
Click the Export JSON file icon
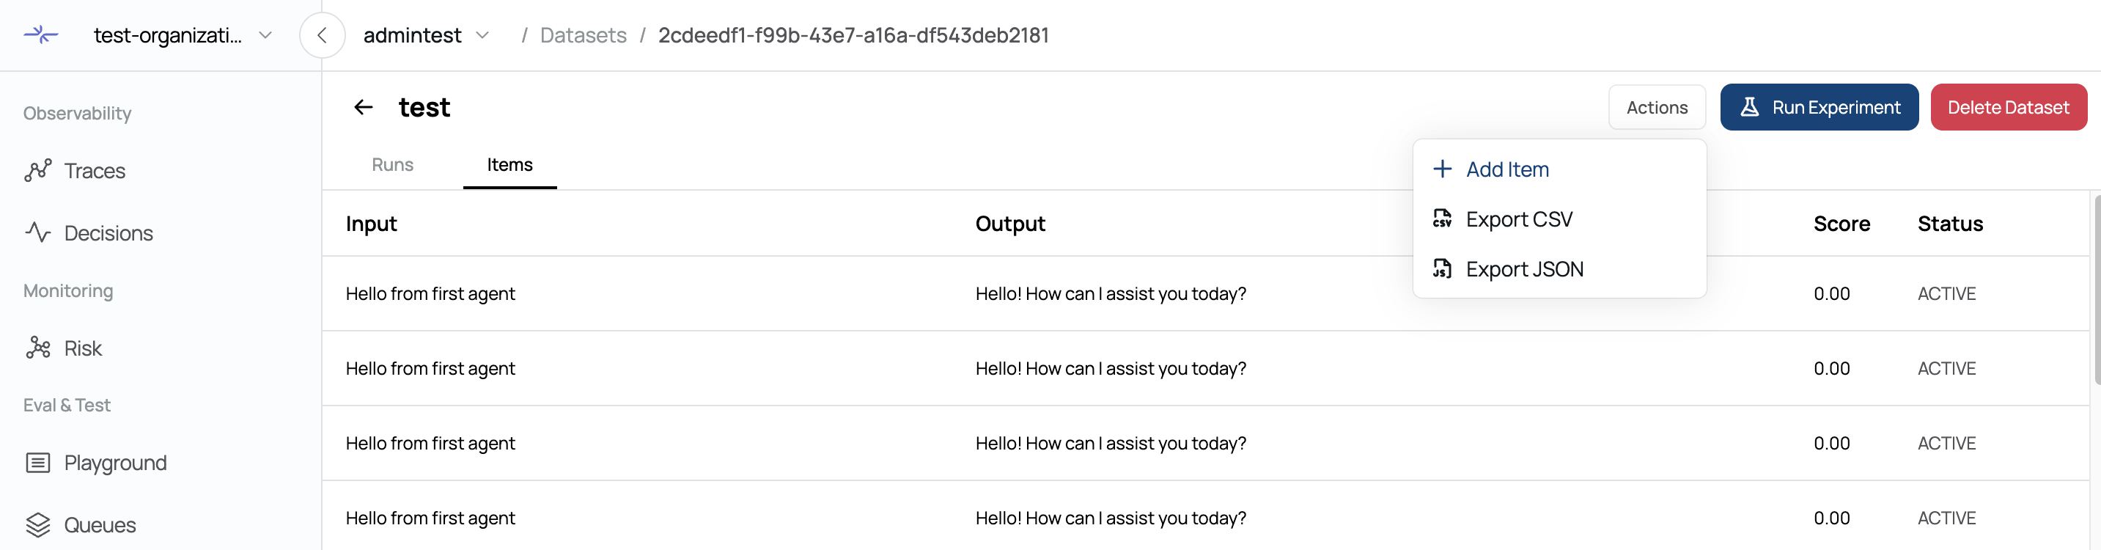(x=1442, y=268)
